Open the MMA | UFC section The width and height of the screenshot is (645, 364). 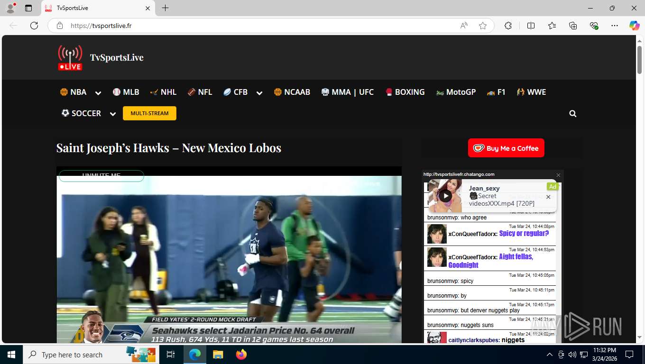(348, 92)
